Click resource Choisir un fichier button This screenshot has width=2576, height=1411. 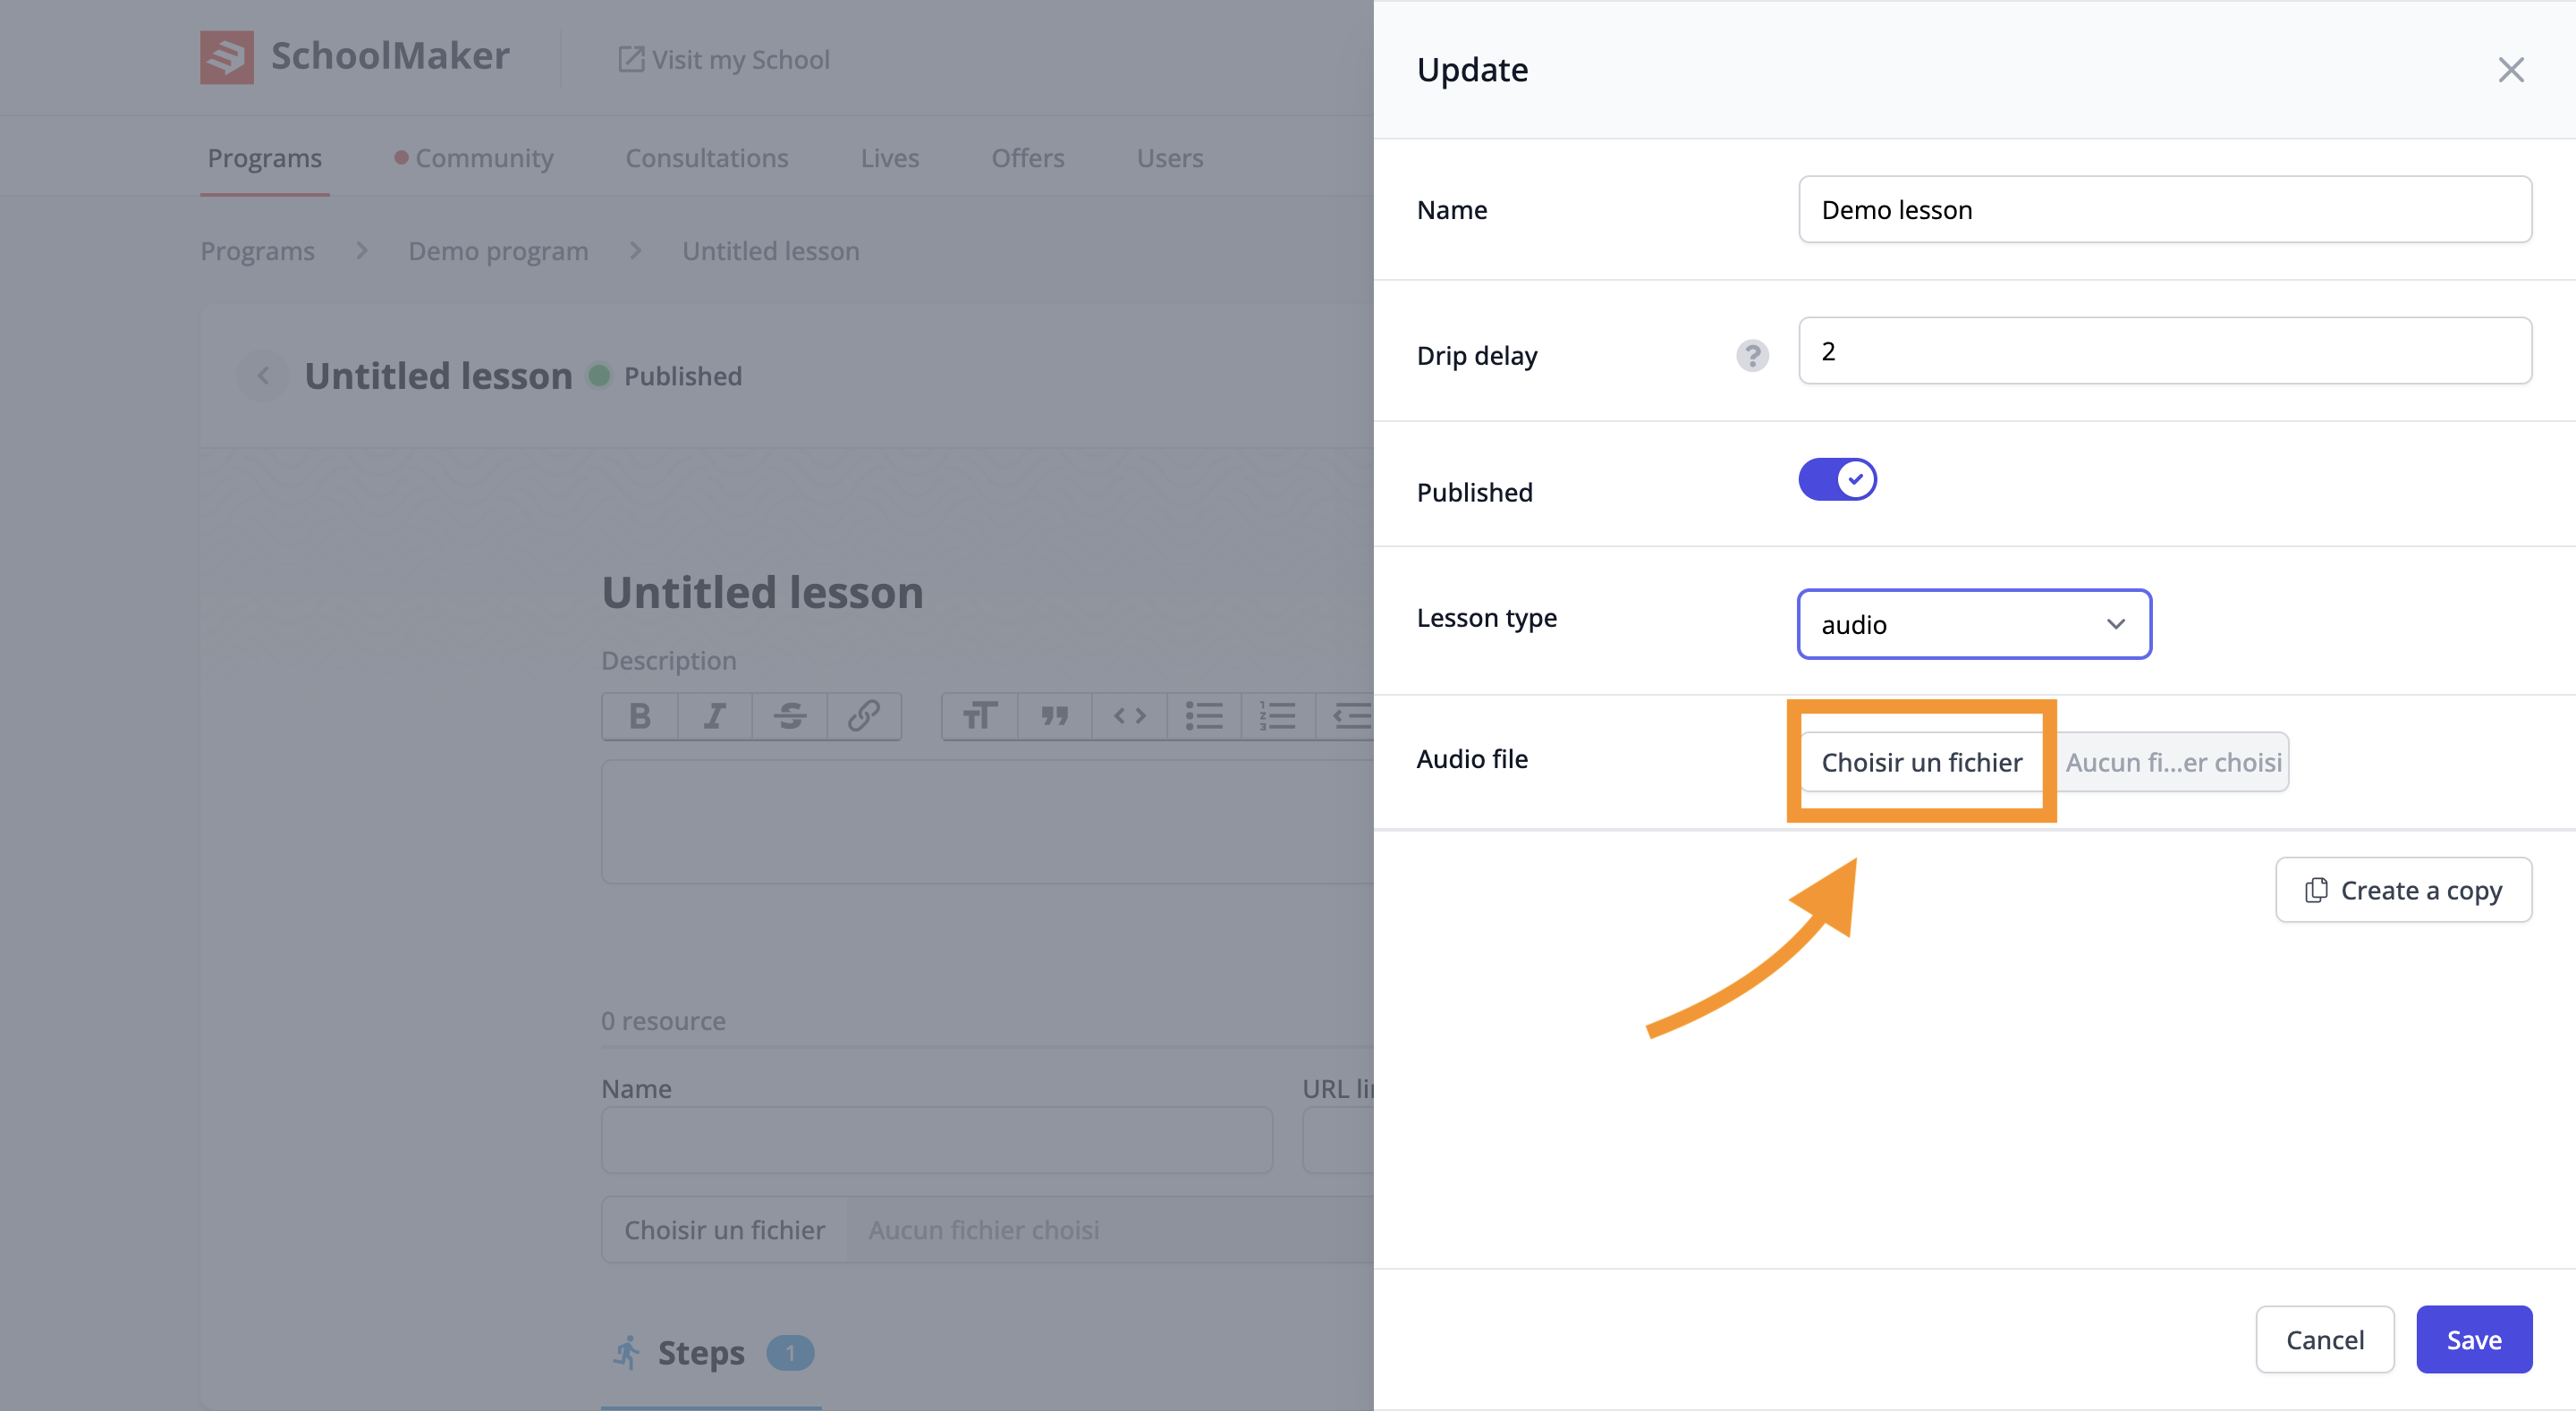725,1229
